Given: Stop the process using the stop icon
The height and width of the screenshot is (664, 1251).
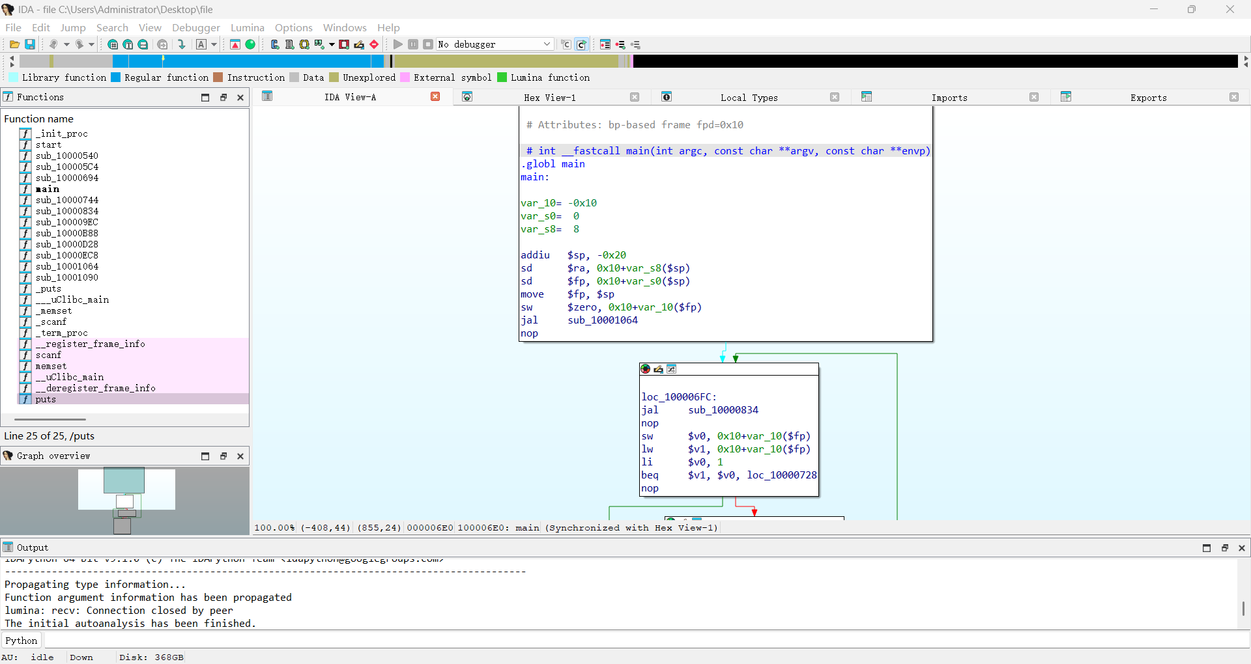Looking at the screenshot, I should click(429, 44).
